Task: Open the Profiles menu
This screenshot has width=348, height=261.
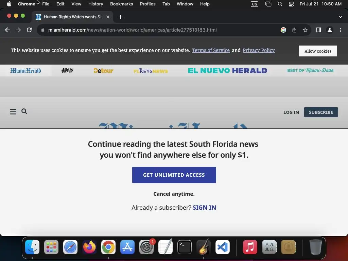Action: [147, 4]
